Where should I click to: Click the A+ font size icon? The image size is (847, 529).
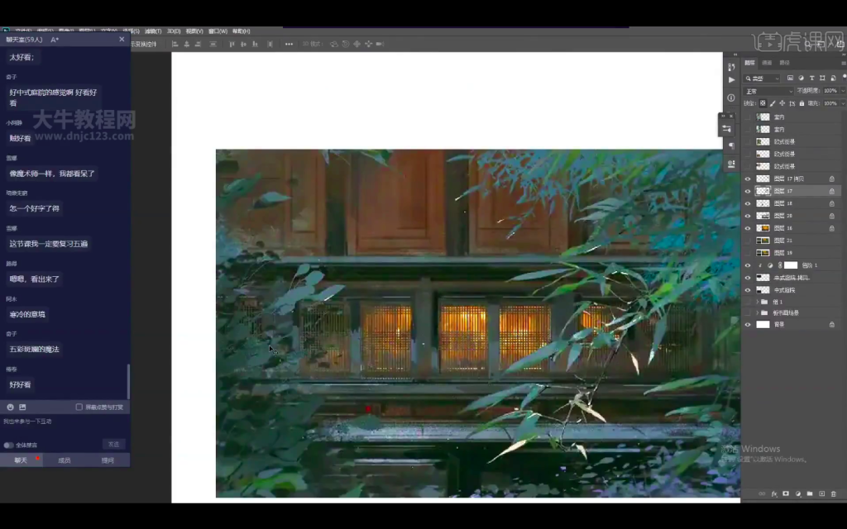(x=55, y=40)
